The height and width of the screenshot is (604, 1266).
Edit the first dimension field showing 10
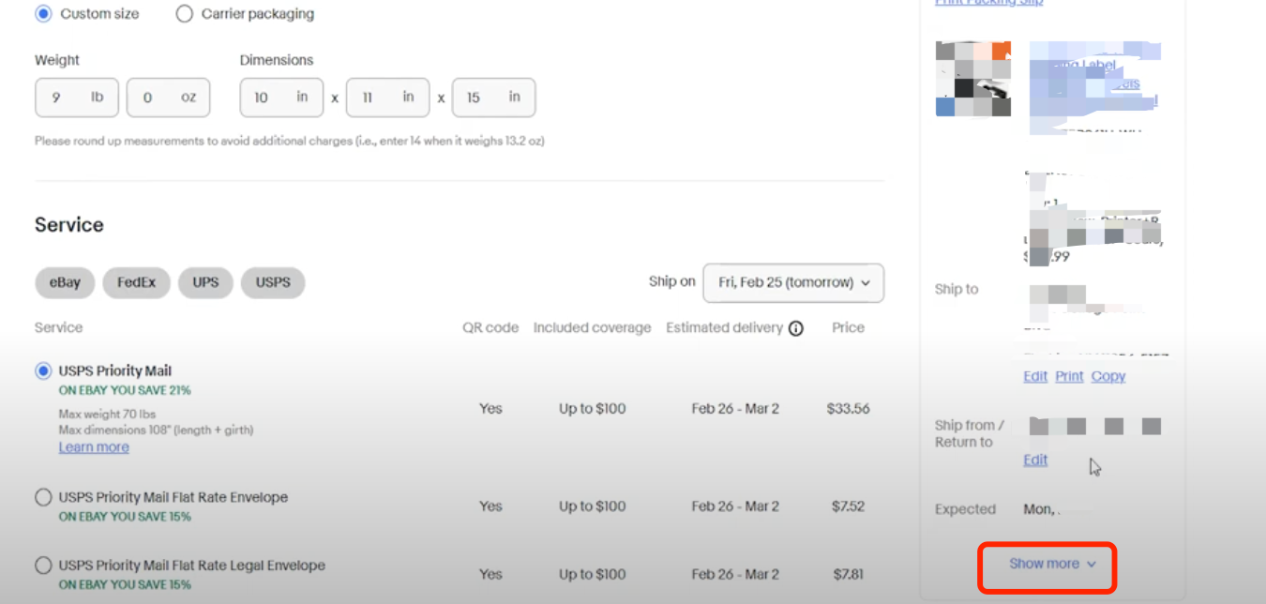pos(281,98)
